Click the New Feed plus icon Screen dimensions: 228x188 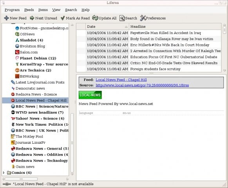pyautogui.click(x=7, y=18)
